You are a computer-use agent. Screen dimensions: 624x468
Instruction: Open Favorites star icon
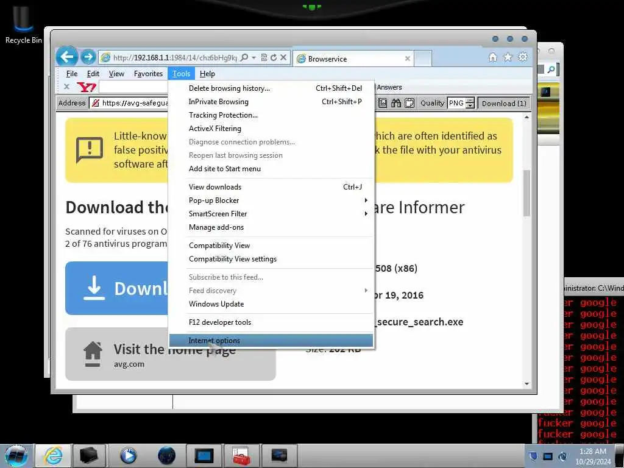click(x=508, y=57)
